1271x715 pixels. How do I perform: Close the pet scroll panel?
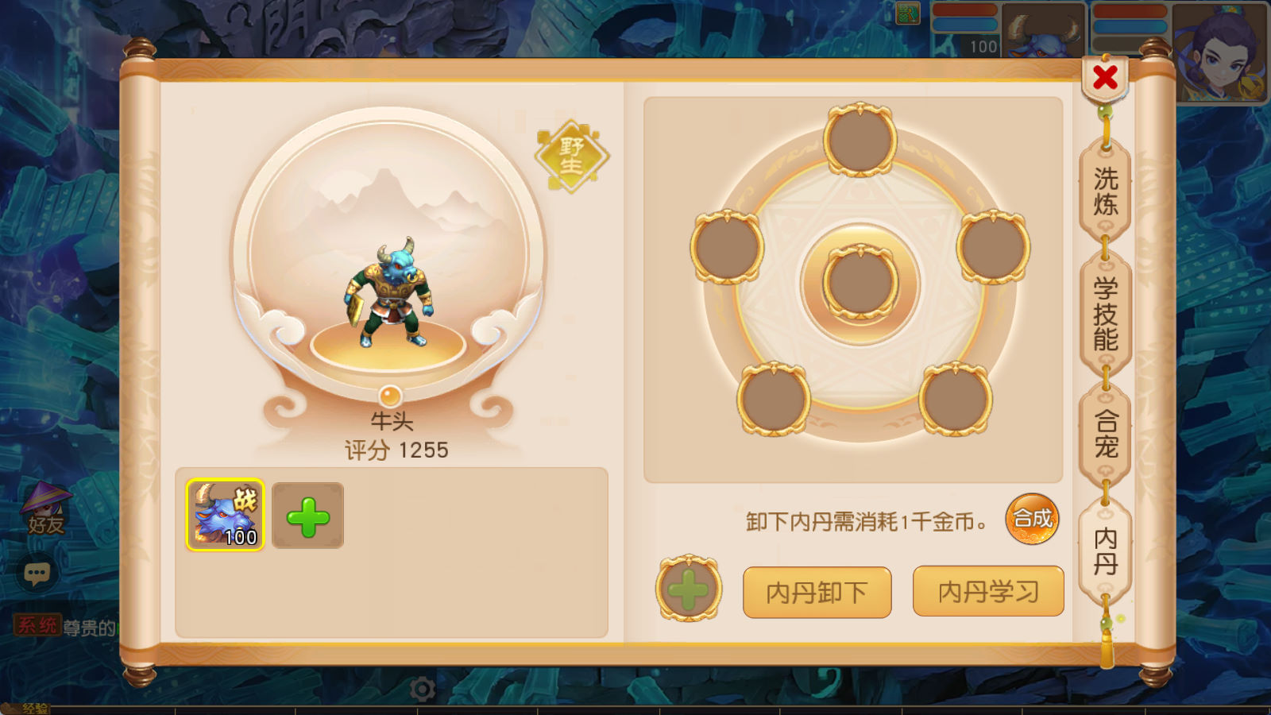pyautogui.click(x=1105, y=78)
